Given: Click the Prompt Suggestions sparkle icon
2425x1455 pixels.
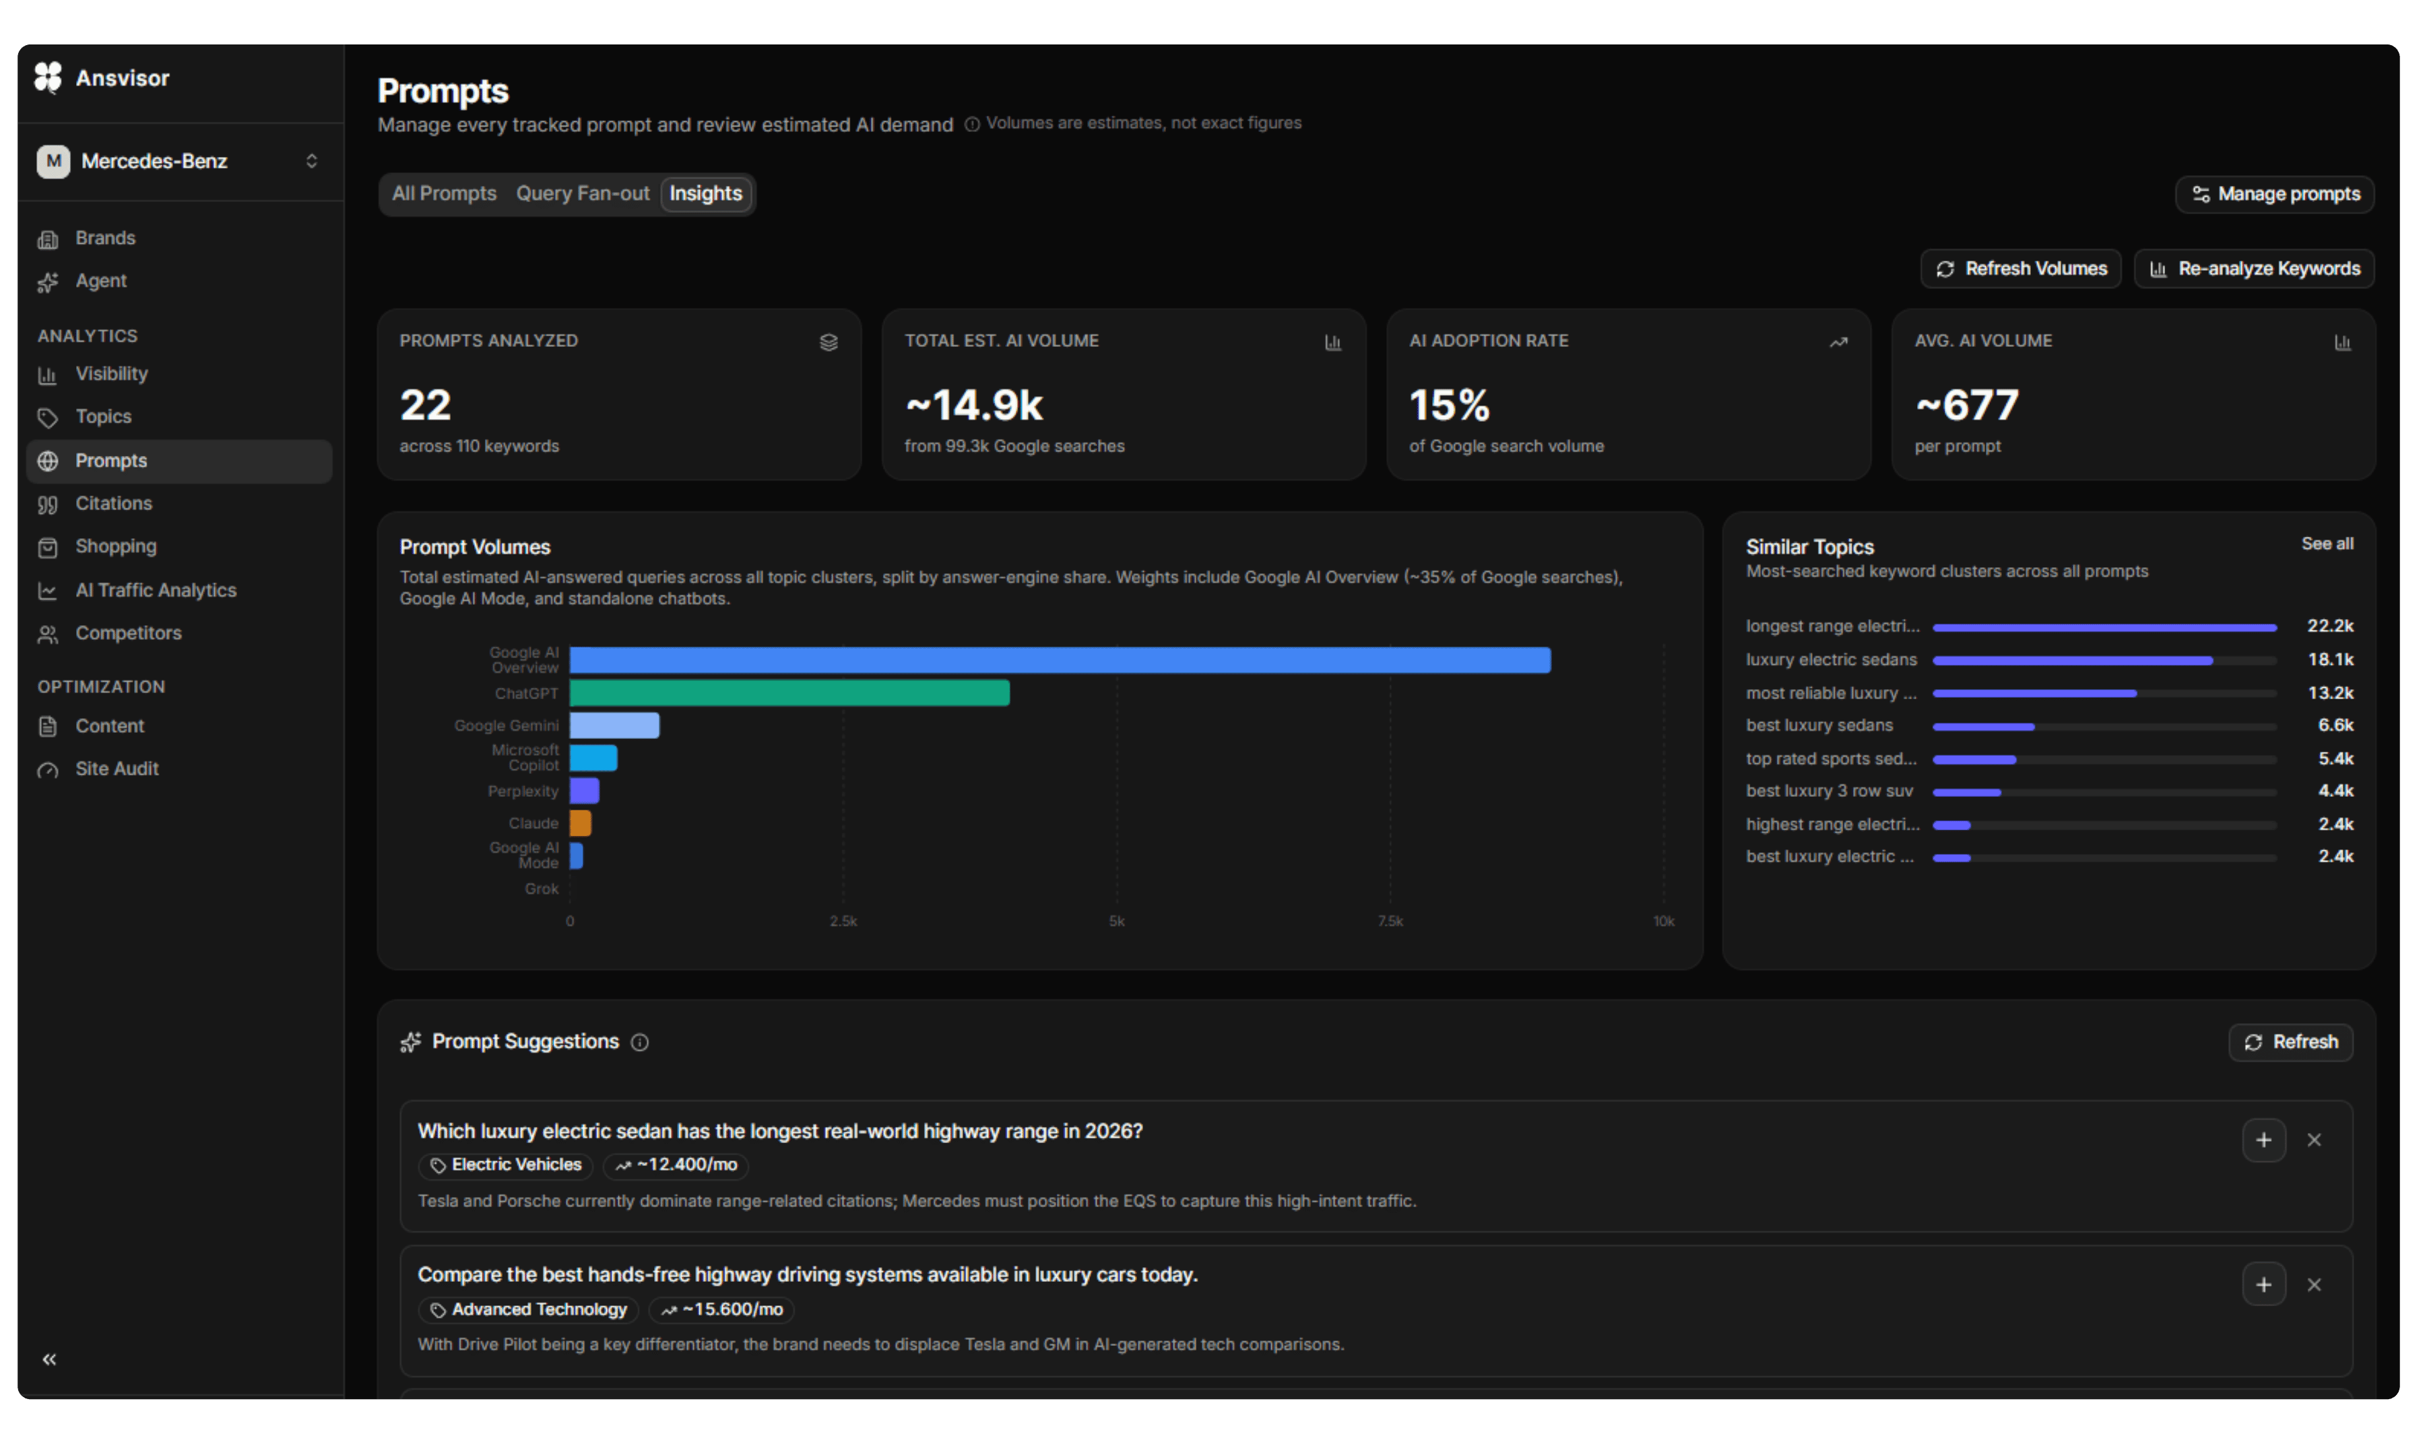Looking at the screenshot, I should coord(411,1043).
